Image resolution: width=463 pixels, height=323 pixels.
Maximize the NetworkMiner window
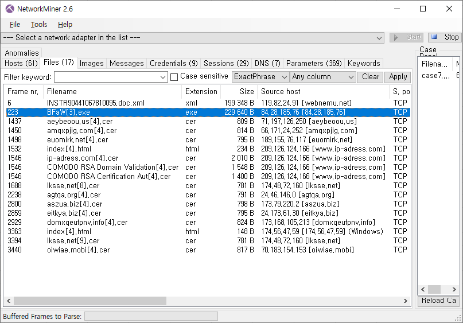(423, 9)
